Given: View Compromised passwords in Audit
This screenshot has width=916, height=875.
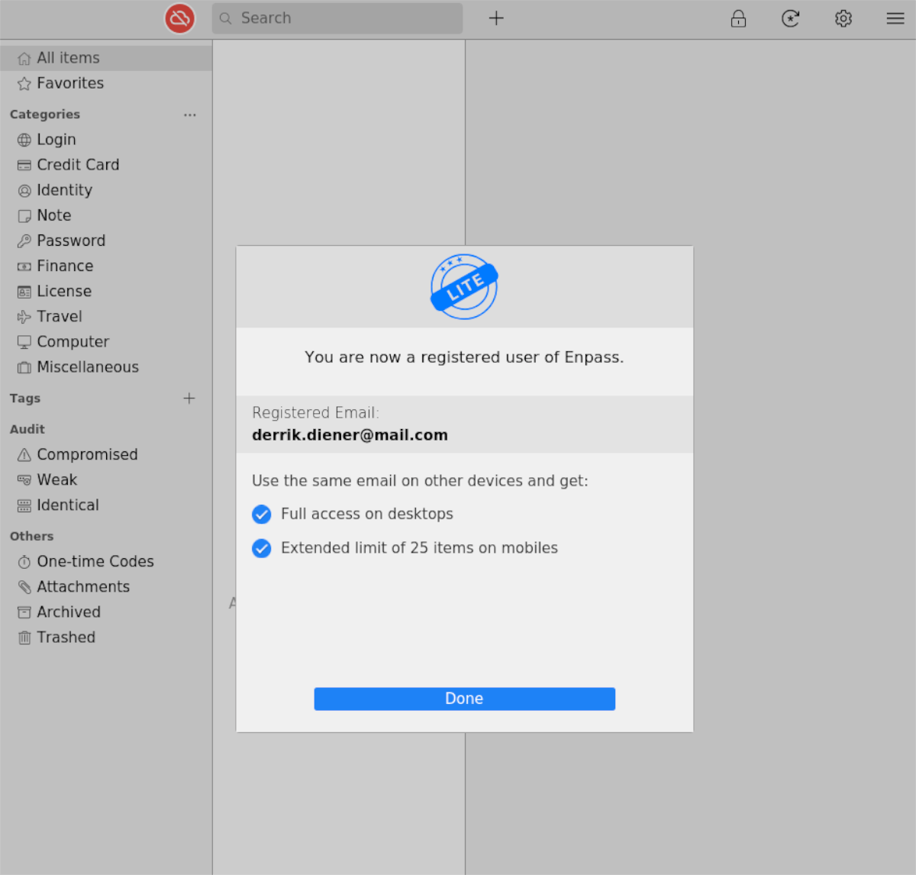Looking at the screenshot, I should click(x=86, y=454).
